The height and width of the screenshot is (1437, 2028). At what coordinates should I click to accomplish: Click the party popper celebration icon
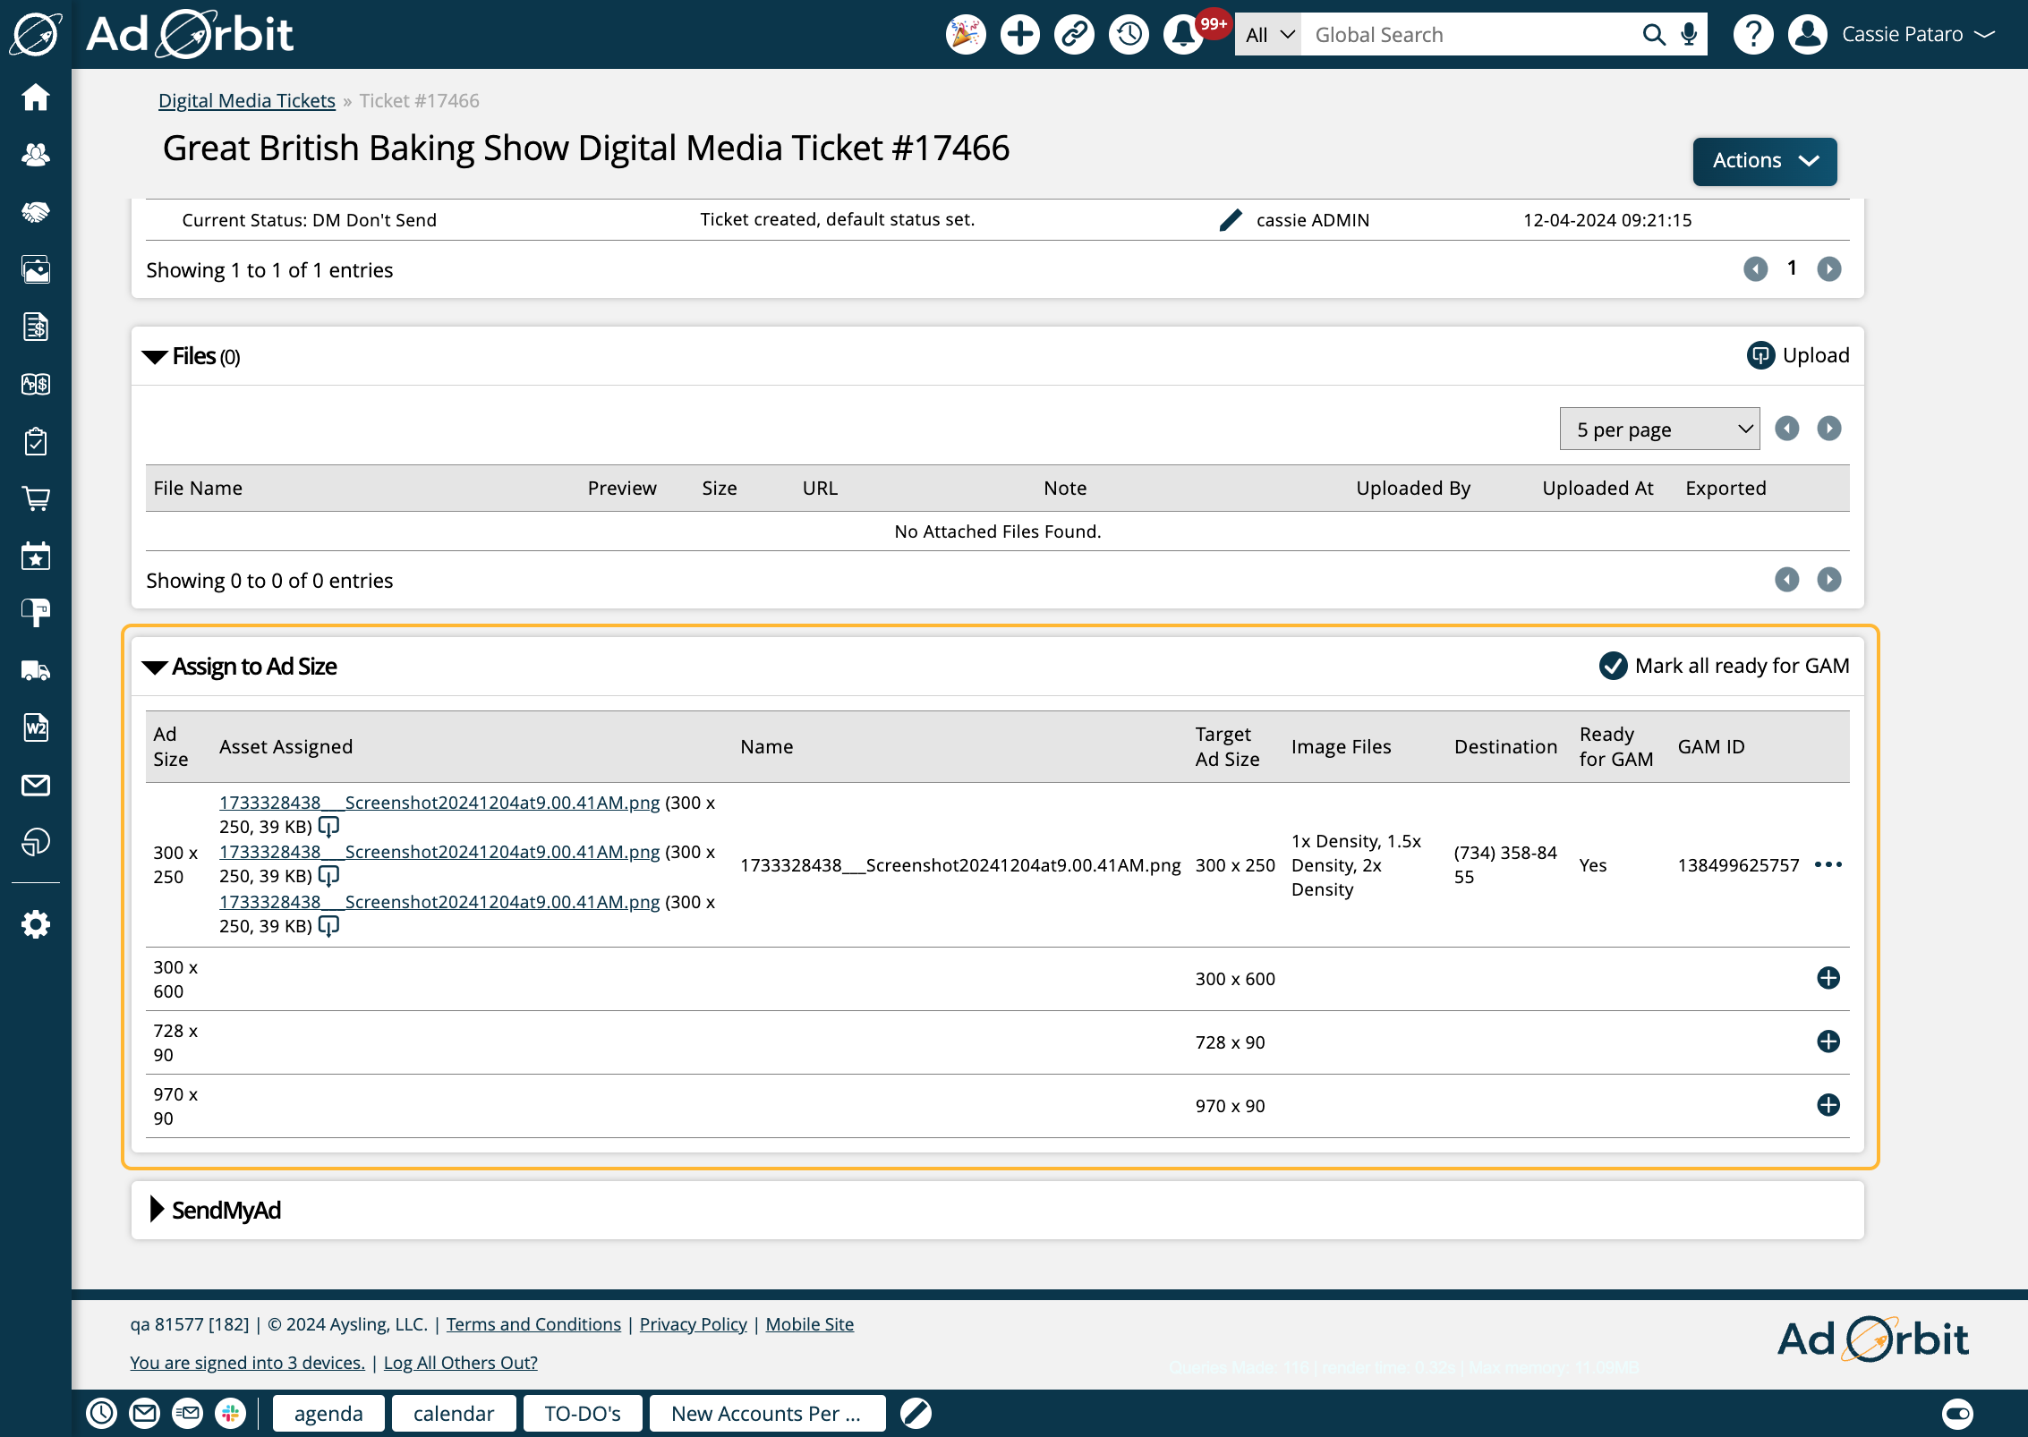click(x=966, y=35)
